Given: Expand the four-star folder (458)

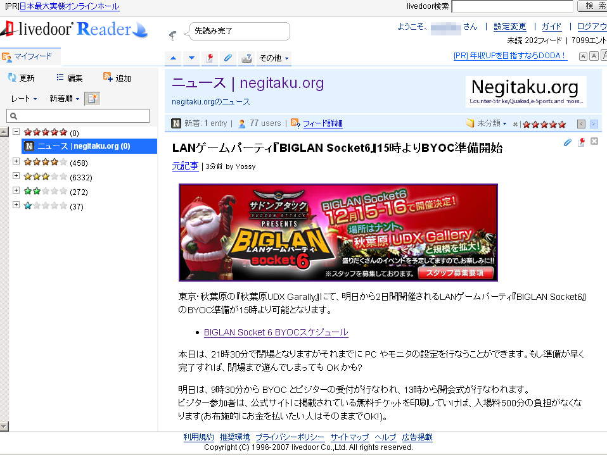Looking at the screenshot, I should pyautogui.click(x=16, y=161).
